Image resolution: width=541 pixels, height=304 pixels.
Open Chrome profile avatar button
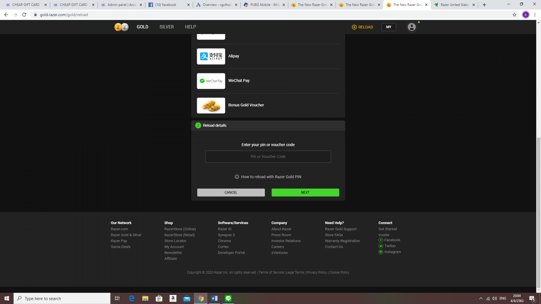click(525, 15)
